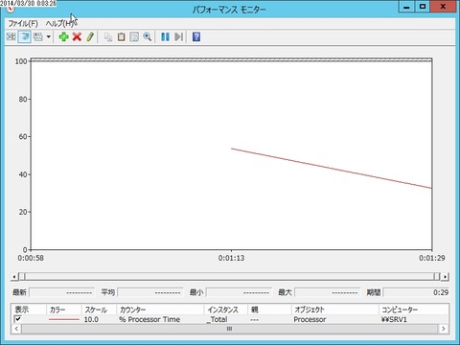Click the Processor object cell

pos(310,319)
